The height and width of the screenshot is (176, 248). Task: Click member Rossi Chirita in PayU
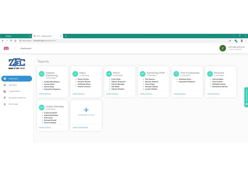[83, 79]
